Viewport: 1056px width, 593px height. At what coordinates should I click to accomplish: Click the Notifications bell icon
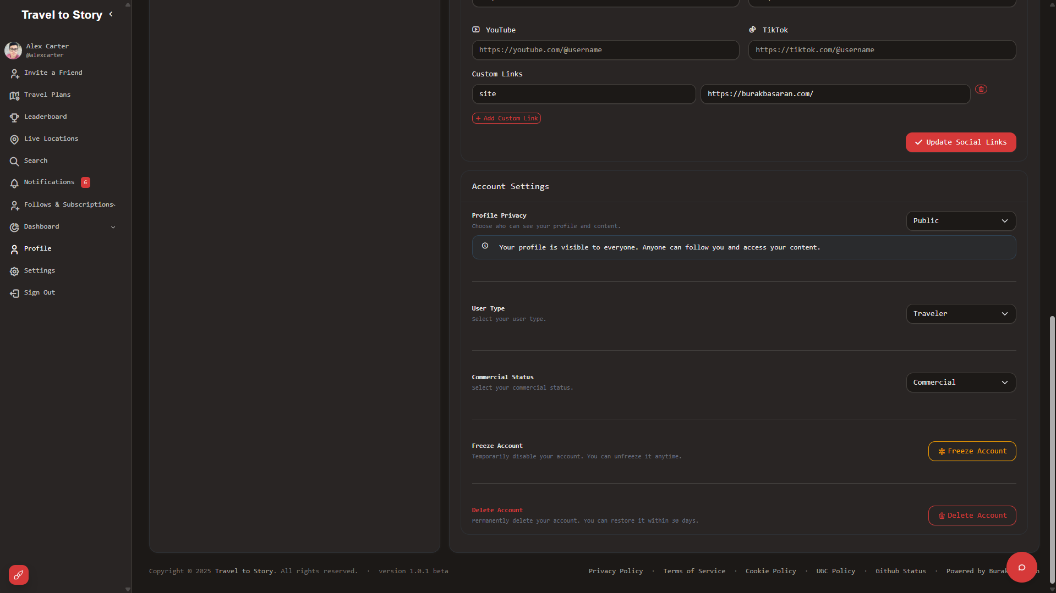click(14, 183)
